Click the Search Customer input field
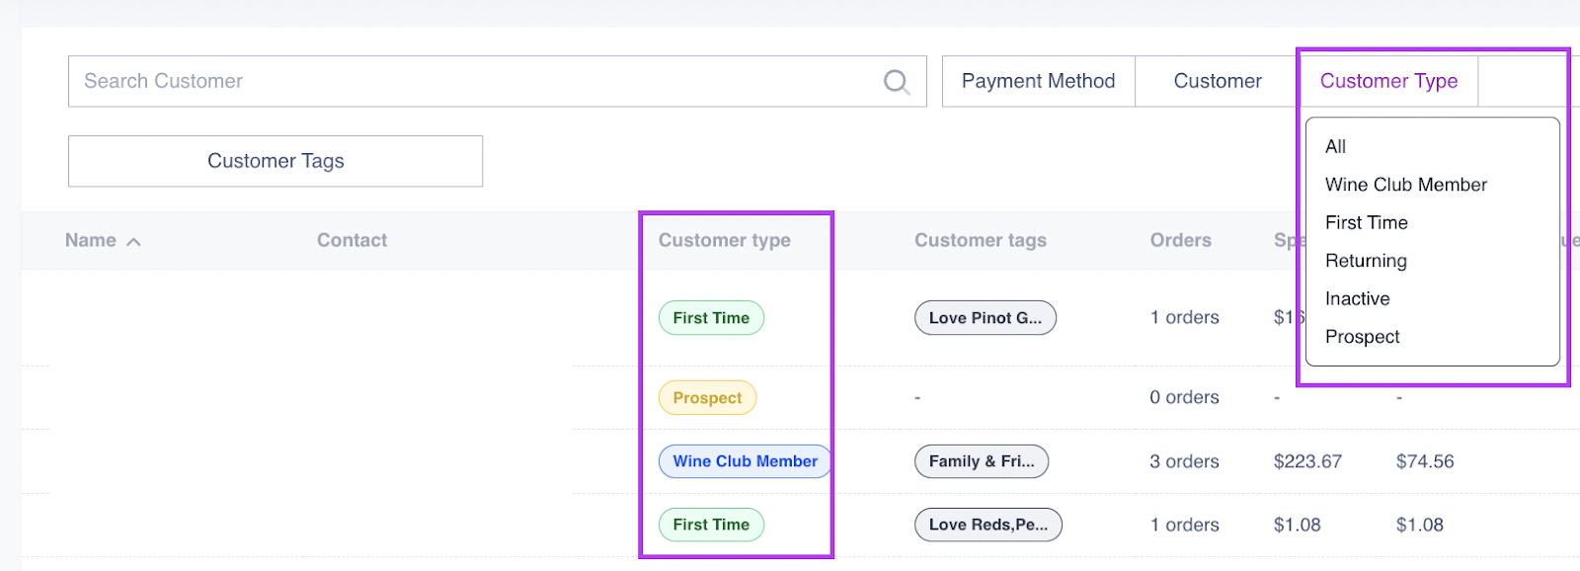Image resolution: width=1580 pixels, height=571 pixels. [474, 81]
